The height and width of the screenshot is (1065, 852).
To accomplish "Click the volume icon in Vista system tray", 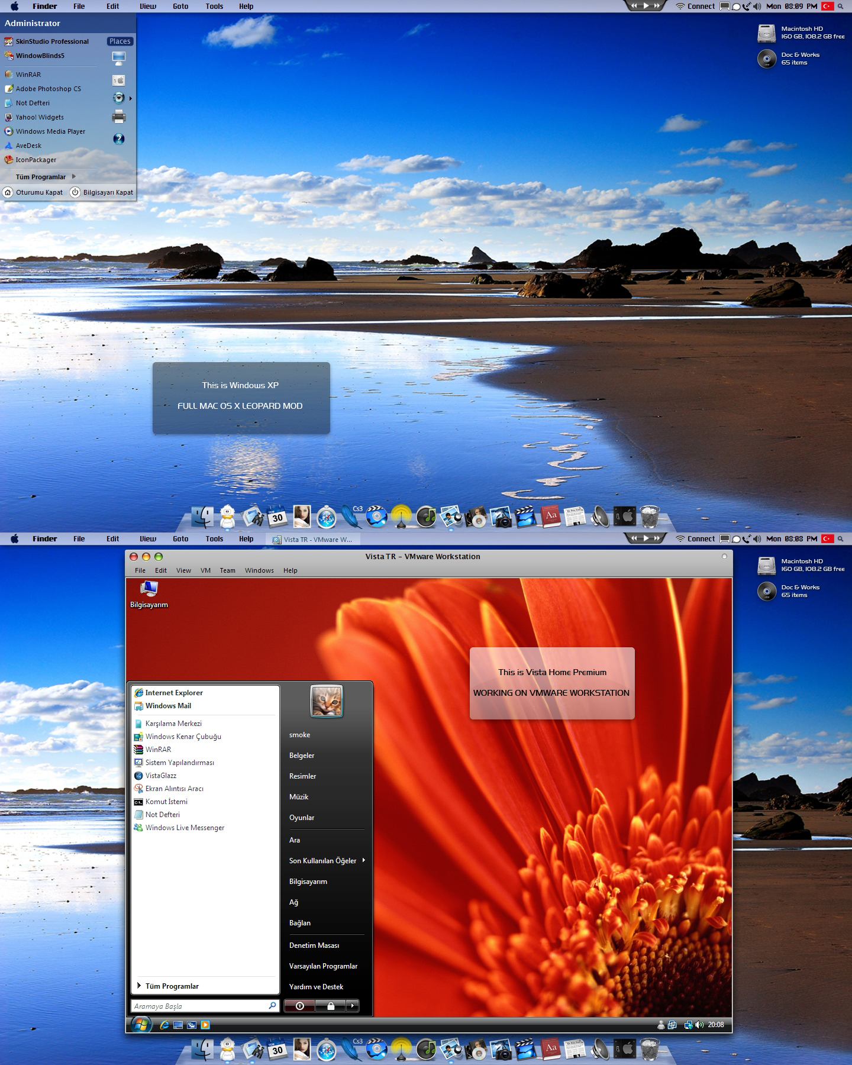I will [x=699, y=1025].
